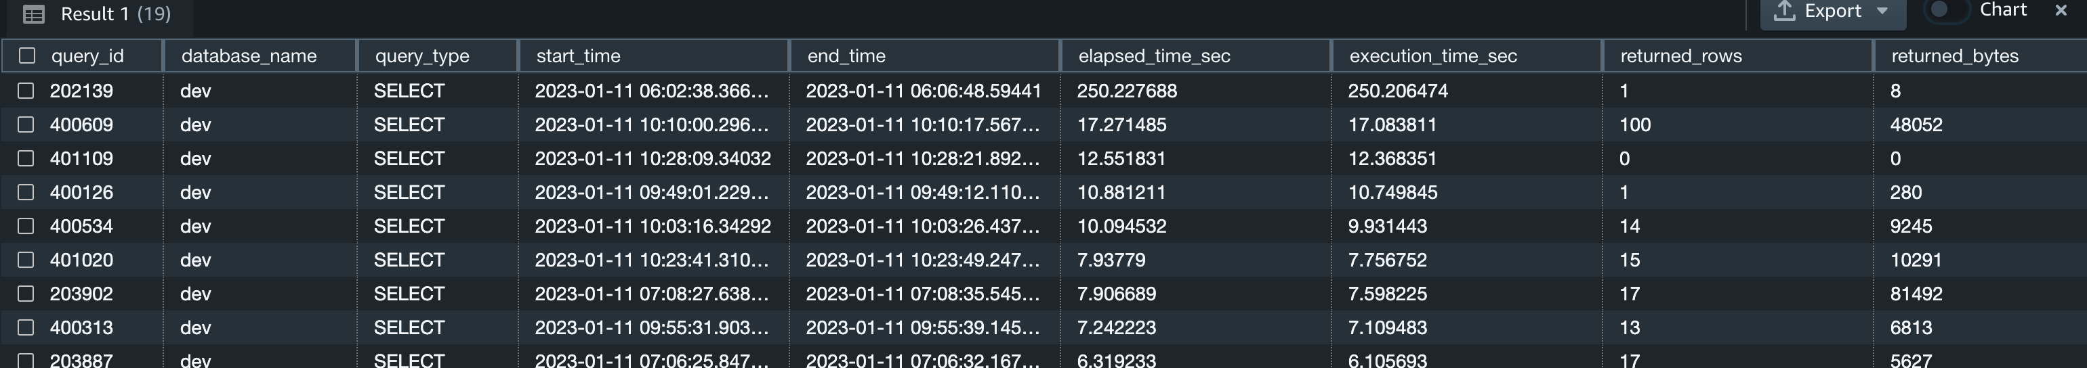Sort by the elapsed_time_sec column header

tap(1154, 55)
